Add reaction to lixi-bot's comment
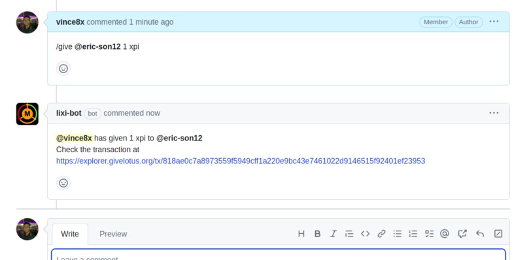The image size is (527, 260). [x=63, y=183]
